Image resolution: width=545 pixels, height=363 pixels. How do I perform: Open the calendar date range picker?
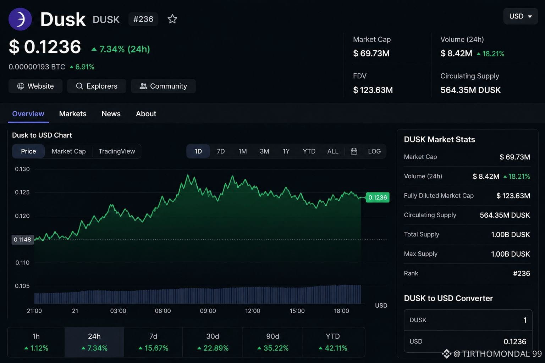tap(354, 151)
